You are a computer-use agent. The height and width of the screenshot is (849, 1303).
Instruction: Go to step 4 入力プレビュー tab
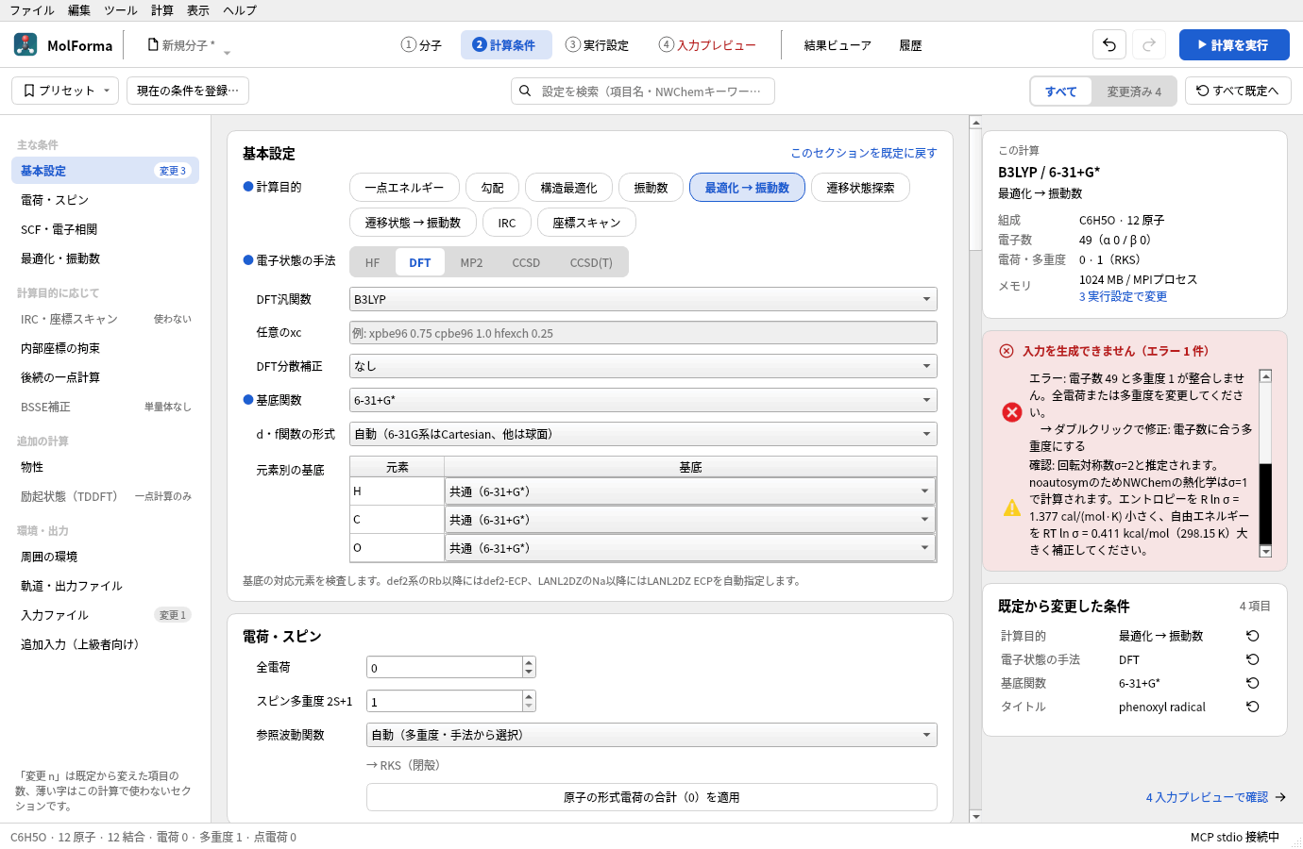pos(707,44)
